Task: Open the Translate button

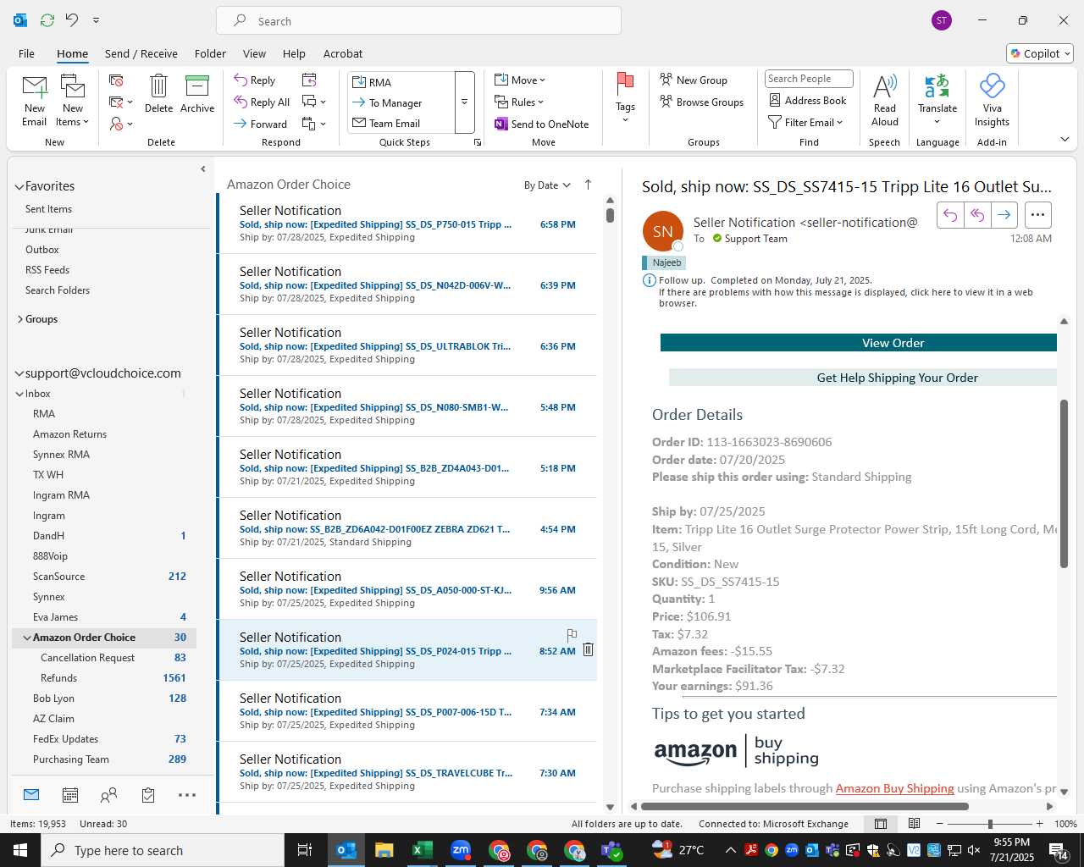Action: [937, 98]
